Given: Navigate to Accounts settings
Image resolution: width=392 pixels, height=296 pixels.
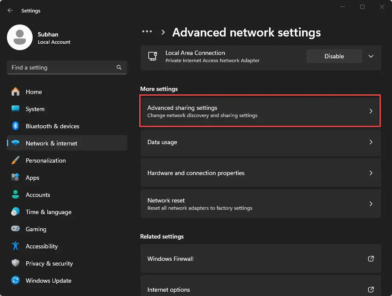Looking at the screenshot, I should click(38, 195).
